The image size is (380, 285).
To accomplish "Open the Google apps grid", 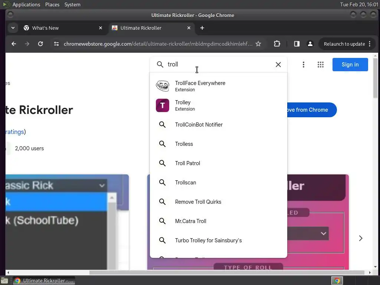I will 321,65.
